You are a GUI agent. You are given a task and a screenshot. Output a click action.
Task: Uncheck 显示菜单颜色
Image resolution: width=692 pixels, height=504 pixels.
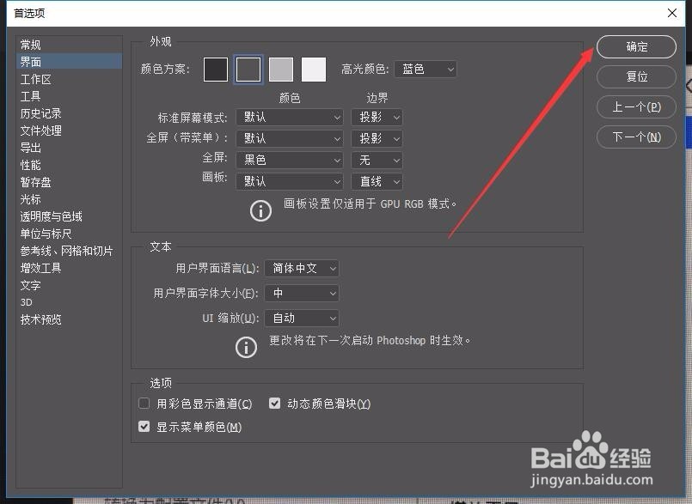tap(144, 425)
